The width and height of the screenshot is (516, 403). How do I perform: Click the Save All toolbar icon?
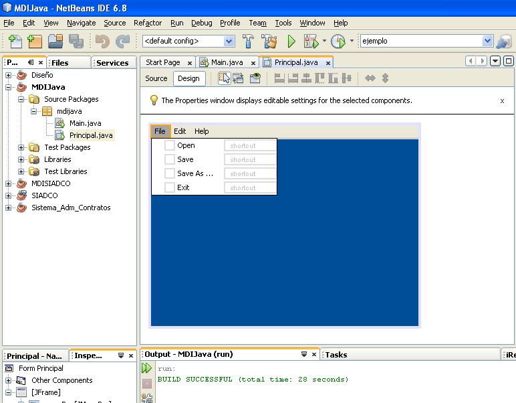tap(76, 42)
